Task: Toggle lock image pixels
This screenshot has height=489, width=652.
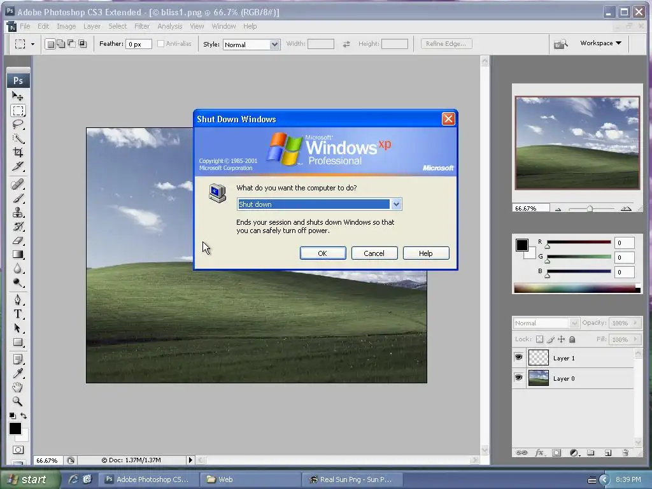Action: (x=551, y=339)
